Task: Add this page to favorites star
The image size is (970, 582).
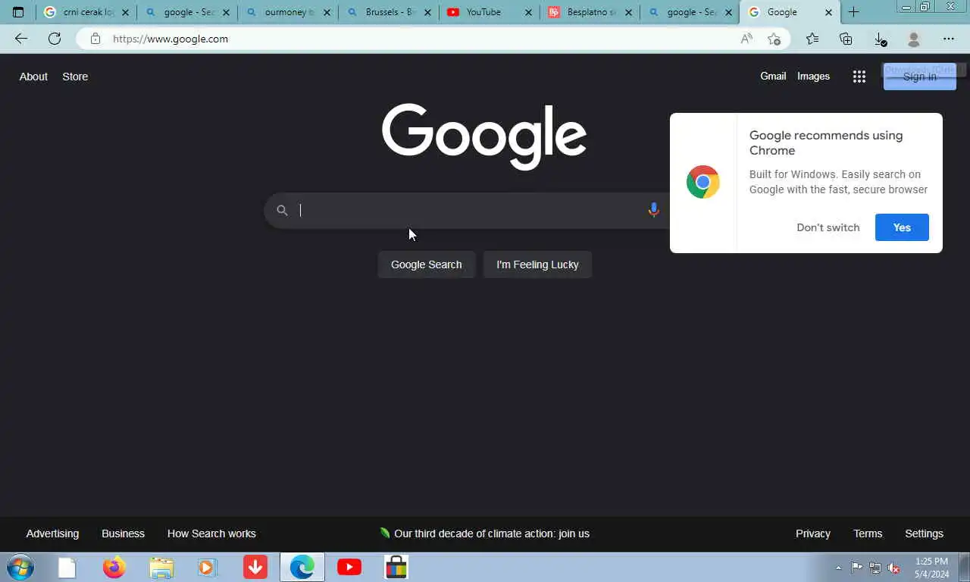Action: (x=774, y=39)
